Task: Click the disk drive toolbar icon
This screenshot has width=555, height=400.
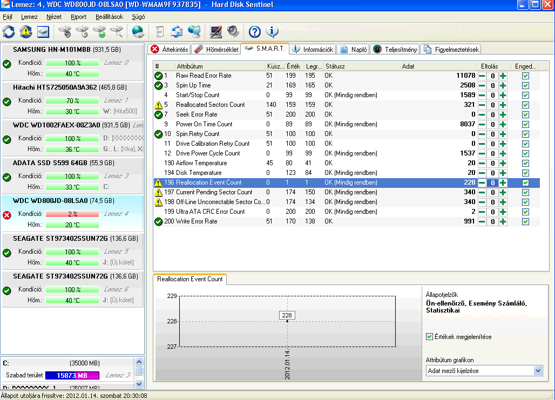Action: tap(43, 32)
